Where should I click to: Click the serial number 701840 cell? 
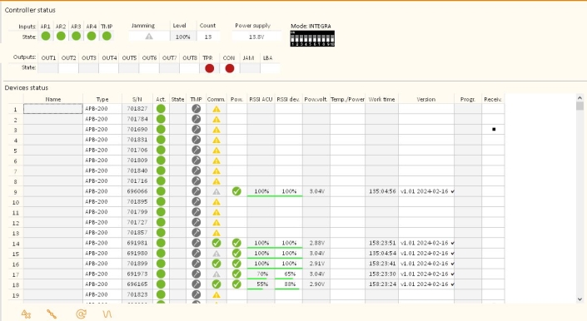click(137, 170)
